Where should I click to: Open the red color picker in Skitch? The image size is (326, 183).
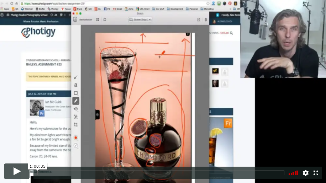pos(76,138)
